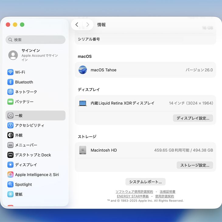Open ソフトウェア使用許諾契約 link
The width and height of the screenshot is (222, 222).
134,192
